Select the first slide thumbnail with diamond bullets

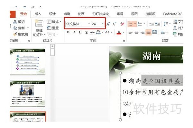[27, 62]
